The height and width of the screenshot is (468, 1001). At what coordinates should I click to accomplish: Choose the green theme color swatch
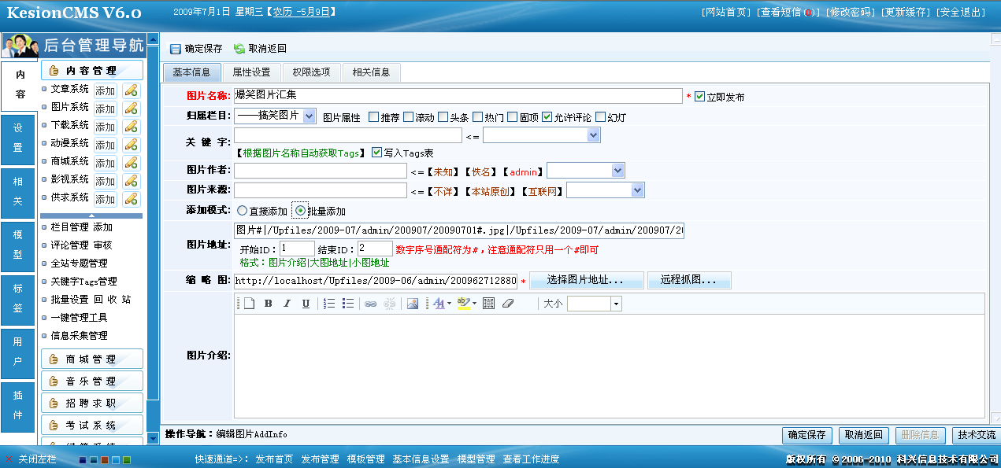pos(126,459)
